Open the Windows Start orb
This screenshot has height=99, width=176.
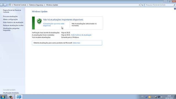(x=3, y=97)
